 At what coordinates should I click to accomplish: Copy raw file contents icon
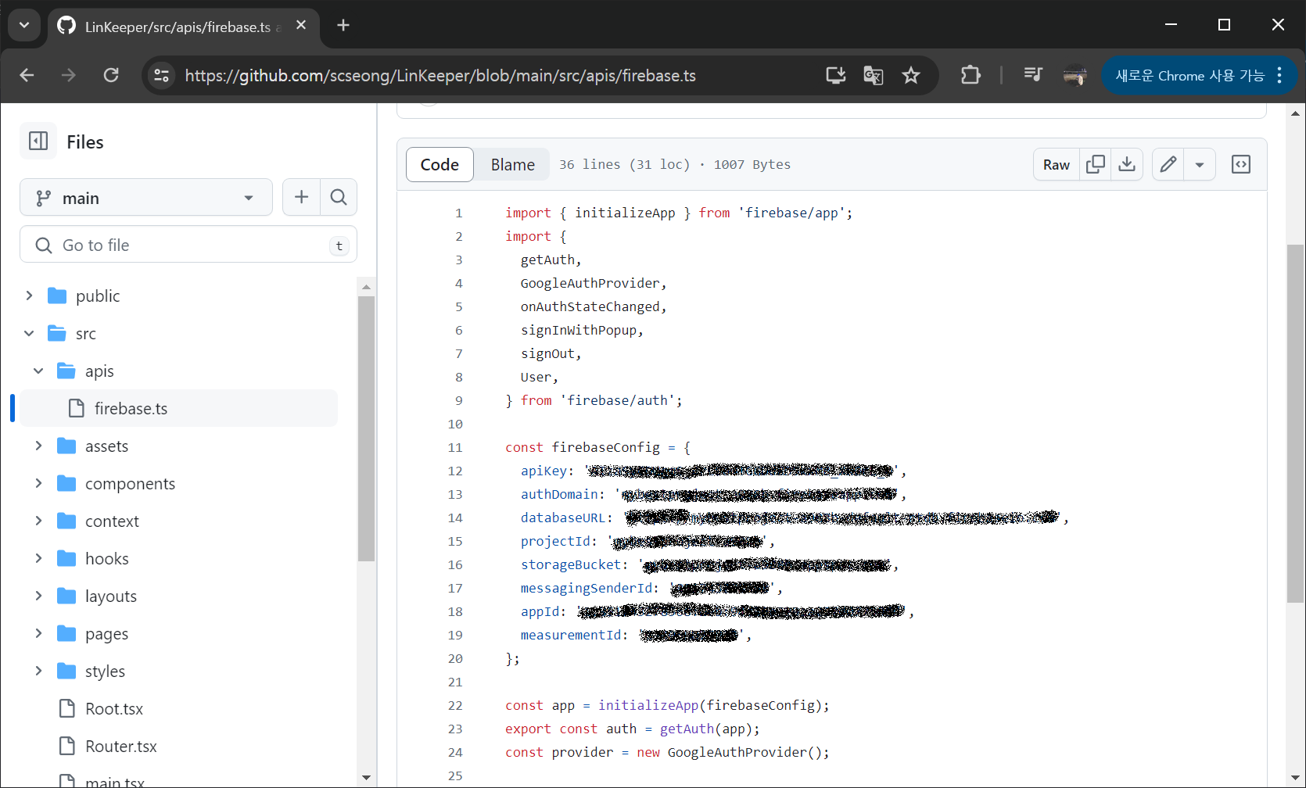pyautogui.click(x=1096, y=164)
